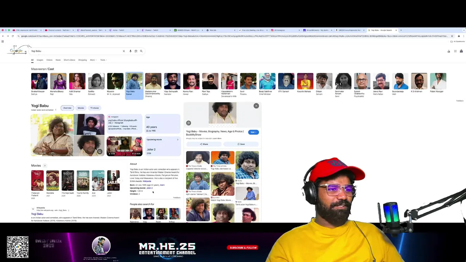The height and width of the screenshot is (262, 466).
Task: Play the YouTube Sun NXT comedy video
Action: pos(125,146)
